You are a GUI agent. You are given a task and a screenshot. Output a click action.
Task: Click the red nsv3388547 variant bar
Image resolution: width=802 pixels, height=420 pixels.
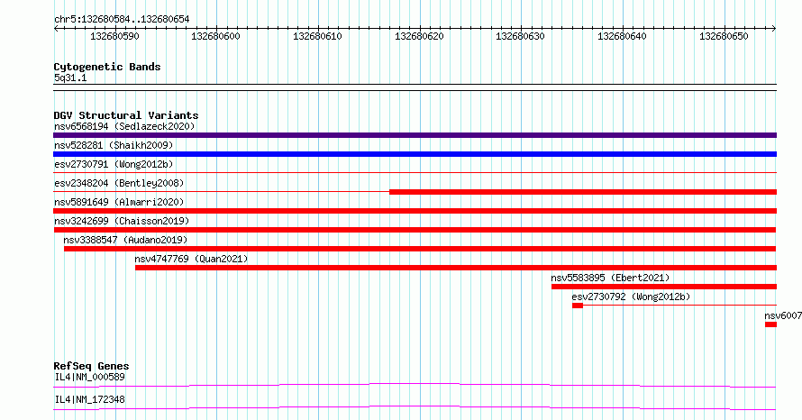click(420, 249)
